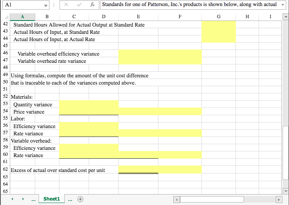The image size is (289, 205).
Task: Select yellow cell E62 for excess cost
Action: coord(138,169)
